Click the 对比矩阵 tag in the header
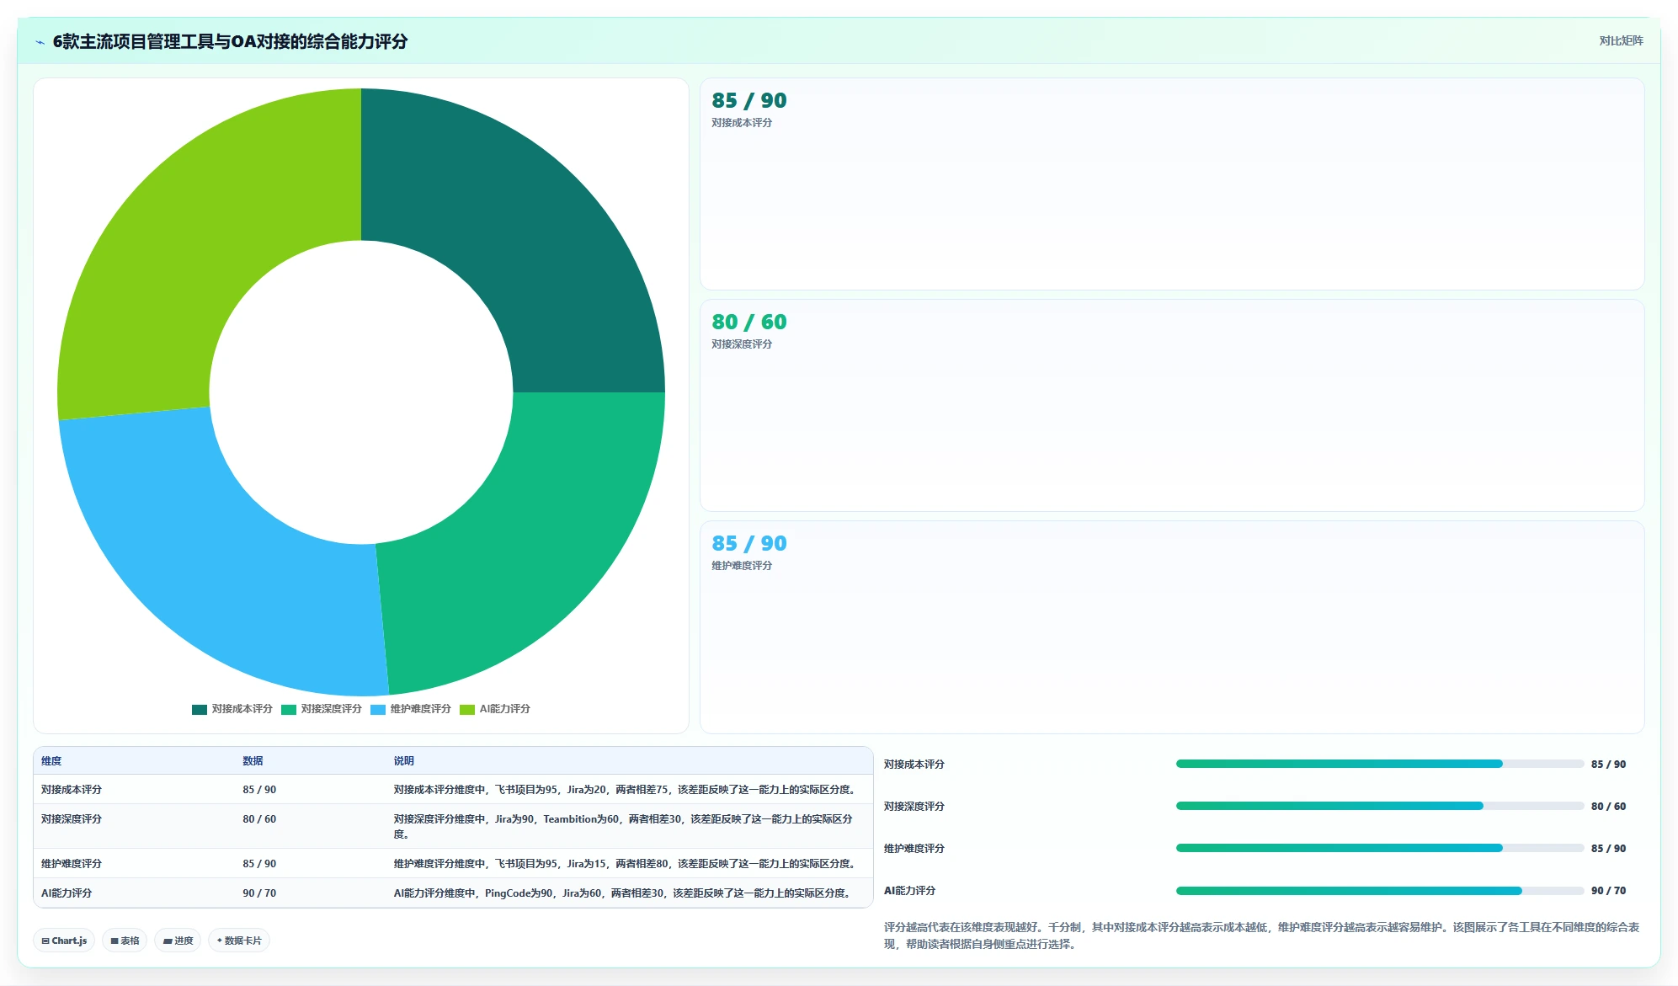1678x986 pixels. click(x=1621, y=40)
